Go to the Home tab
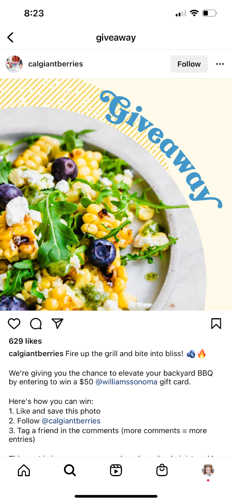The height and width of the screenshot is (502, 232). [x=24, y=470]
